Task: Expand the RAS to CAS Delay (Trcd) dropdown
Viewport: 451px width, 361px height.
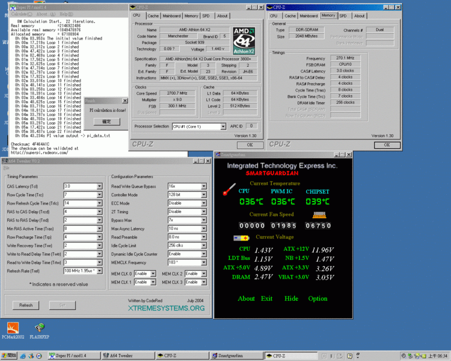Action: [99, 212]
